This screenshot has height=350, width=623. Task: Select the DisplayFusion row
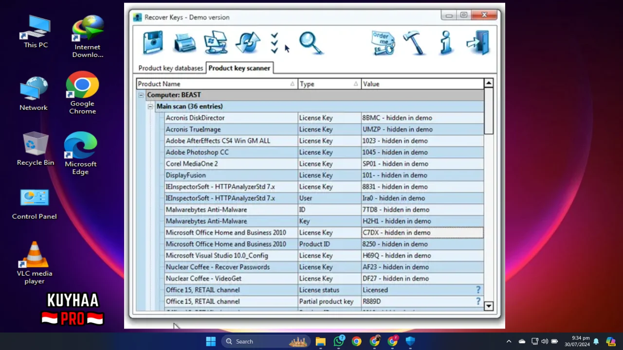(324, 175)
